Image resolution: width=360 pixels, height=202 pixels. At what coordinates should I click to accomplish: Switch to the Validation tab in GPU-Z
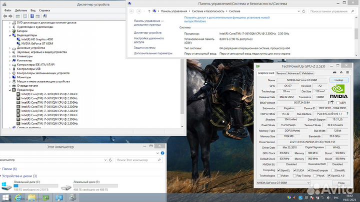click(x=307, y=73)
